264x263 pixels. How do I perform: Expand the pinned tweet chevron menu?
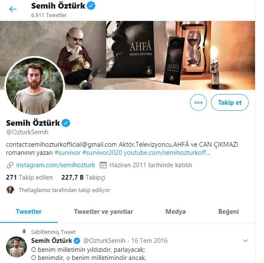pos(245,241)
